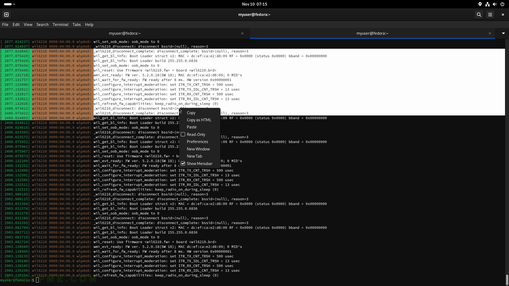Click the timestamp 2077.024237 log line
The image size is (509, 286).
pyautogui.click(x=80, y=42)
